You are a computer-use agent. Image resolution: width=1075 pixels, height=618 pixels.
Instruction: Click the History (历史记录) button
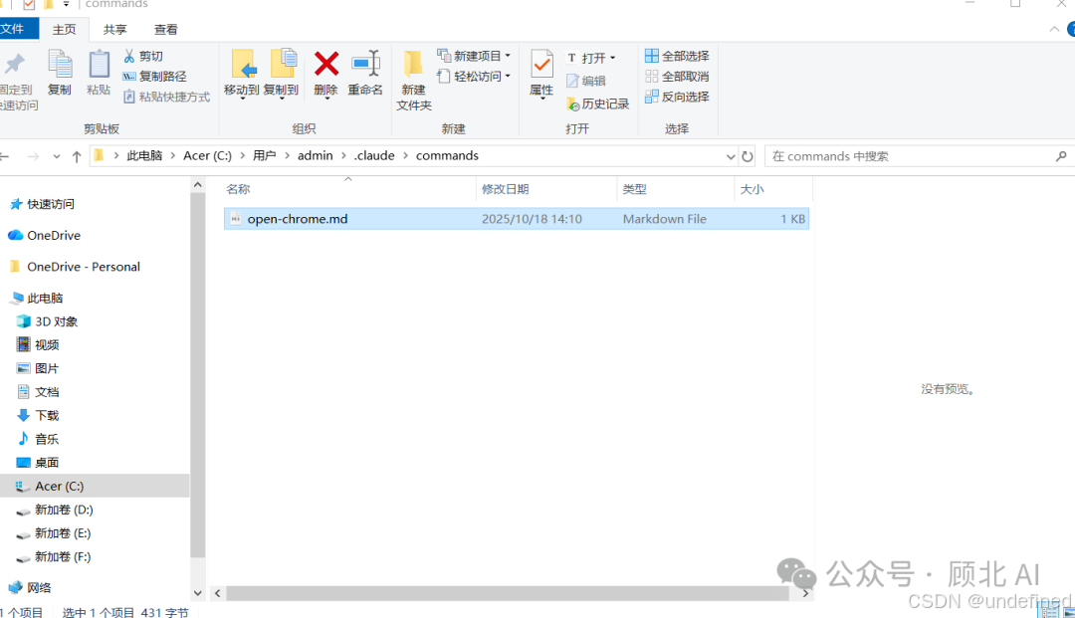point(598,104)
